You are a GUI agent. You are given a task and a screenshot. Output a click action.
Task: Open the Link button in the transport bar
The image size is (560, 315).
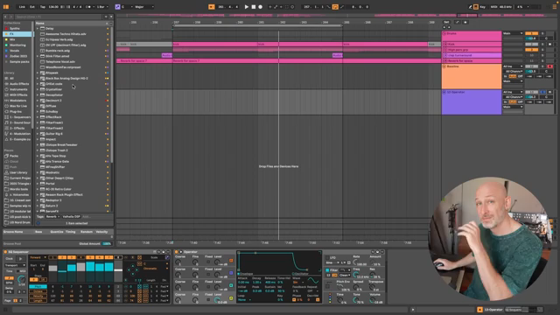(x=22, y=7)
